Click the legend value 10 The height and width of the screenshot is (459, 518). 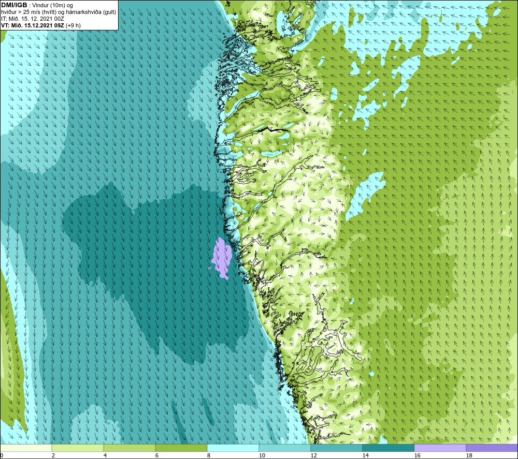262,455
